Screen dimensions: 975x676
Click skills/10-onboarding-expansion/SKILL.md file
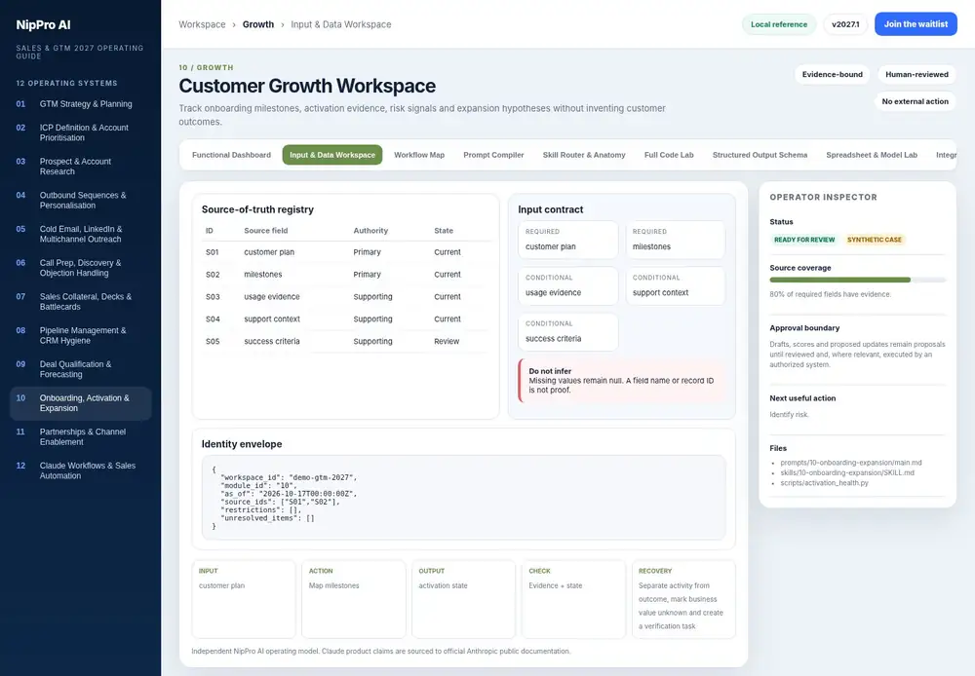[847, 472]
